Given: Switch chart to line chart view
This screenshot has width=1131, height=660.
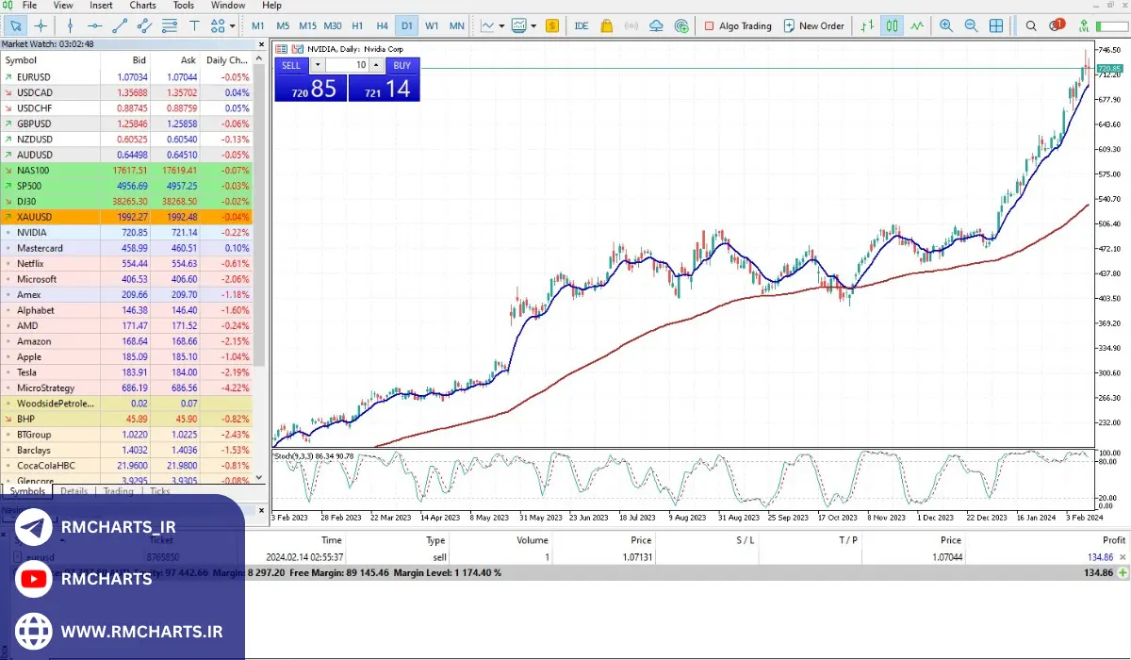Looking at the screenshot, I should point(915,26).
